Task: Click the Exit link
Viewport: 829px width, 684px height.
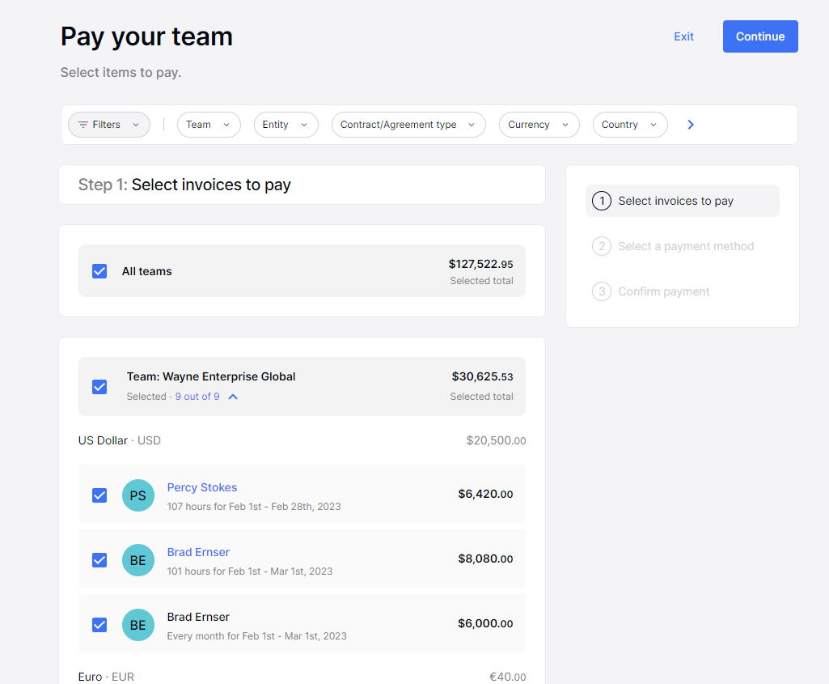Action: coord(683,36)
